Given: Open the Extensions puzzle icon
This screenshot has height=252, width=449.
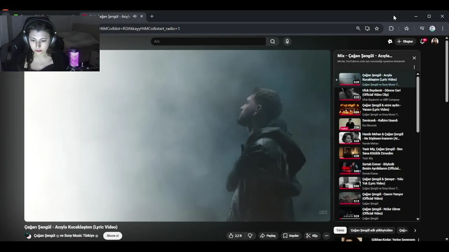Looking at the screenshot, I should pyautogui.click(x=391, y=29).
